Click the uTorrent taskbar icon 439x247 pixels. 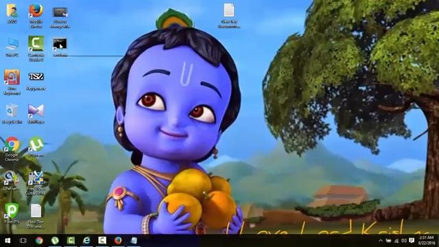coord(55,241)
